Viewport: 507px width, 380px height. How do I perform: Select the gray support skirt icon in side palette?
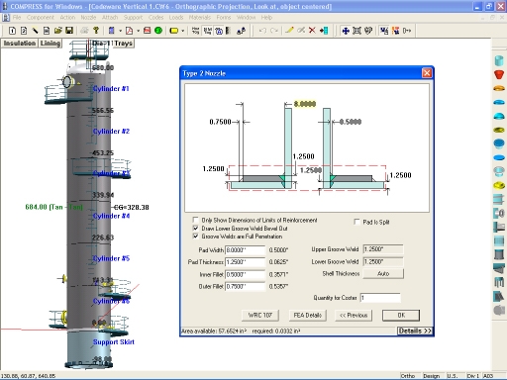pos(499,254)
